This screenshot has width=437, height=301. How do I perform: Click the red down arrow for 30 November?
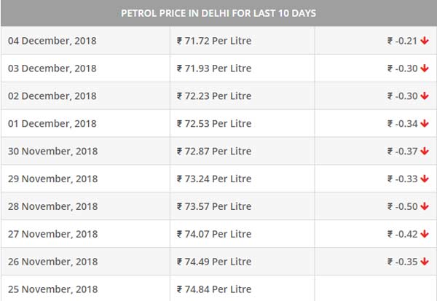coord(425,152)
